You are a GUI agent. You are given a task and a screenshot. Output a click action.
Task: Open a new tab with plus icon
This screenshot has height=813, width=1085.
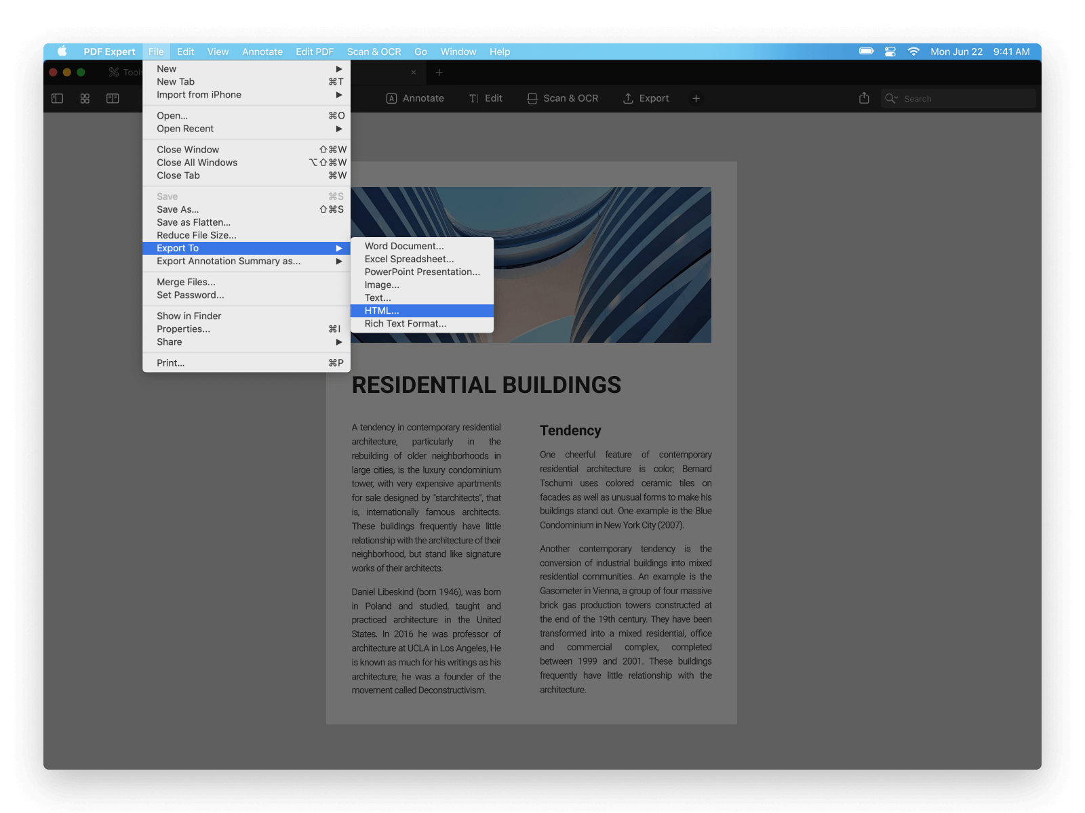click(x=439, y=72)
